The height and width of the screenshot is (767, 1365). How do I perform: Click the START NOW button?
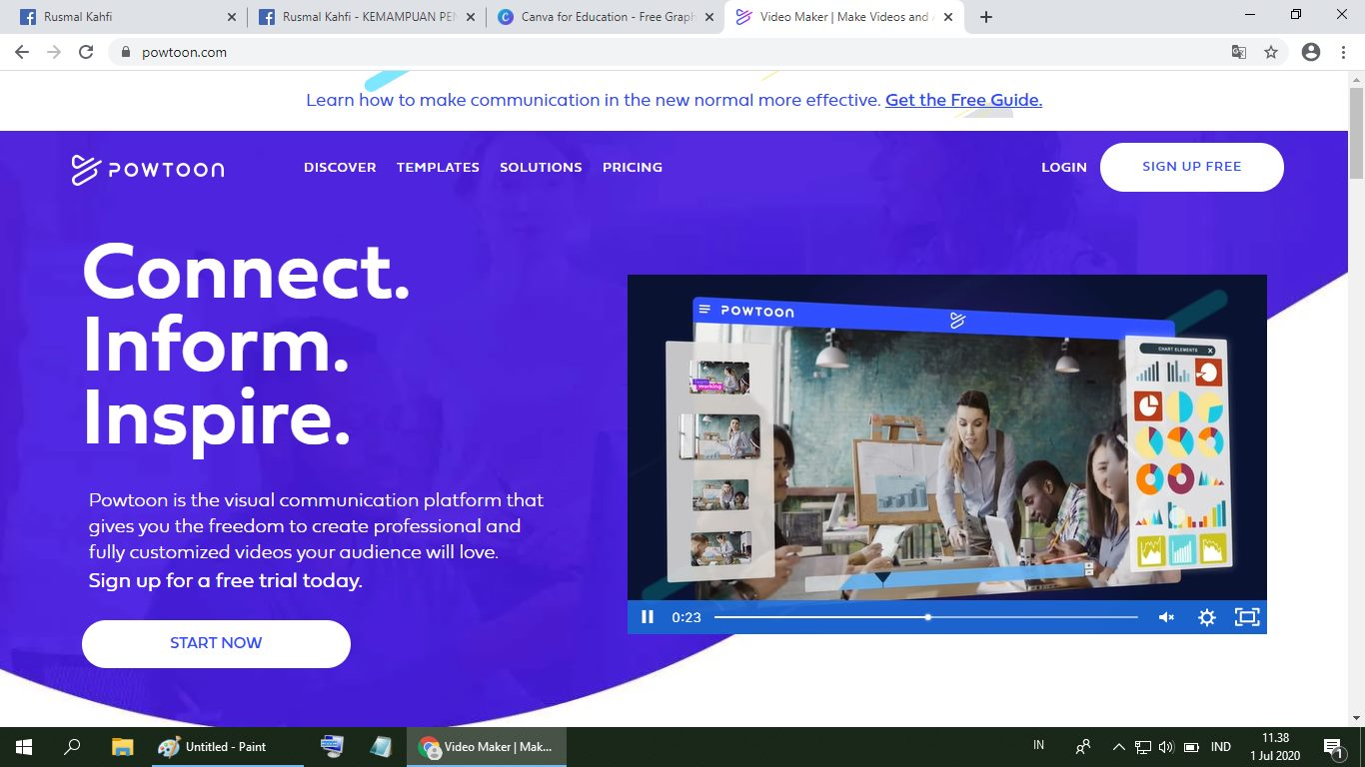[216, 643]
